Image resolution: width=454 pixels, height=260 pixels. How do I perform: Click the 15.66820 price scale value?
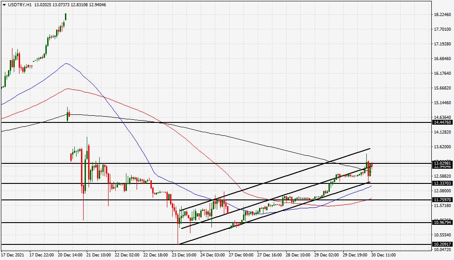click(x=442, y=88)
